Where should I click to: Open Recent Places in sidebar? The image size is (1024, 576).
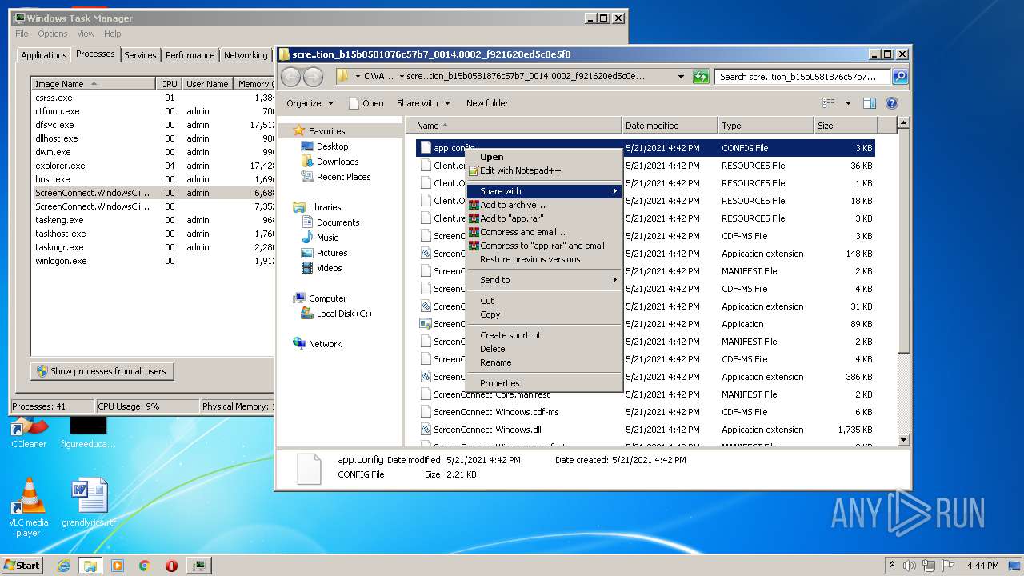(343, 177)
